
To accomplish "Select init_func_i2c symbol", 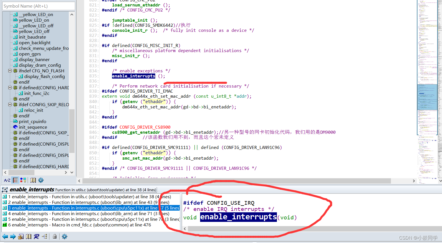I will pos(37,93).
